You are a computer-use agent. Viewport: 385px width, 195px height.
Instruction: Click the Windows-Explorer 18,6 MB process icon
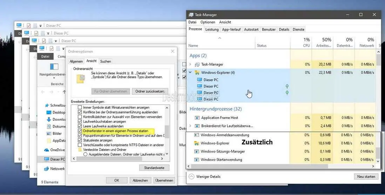[x=196, y=143]
